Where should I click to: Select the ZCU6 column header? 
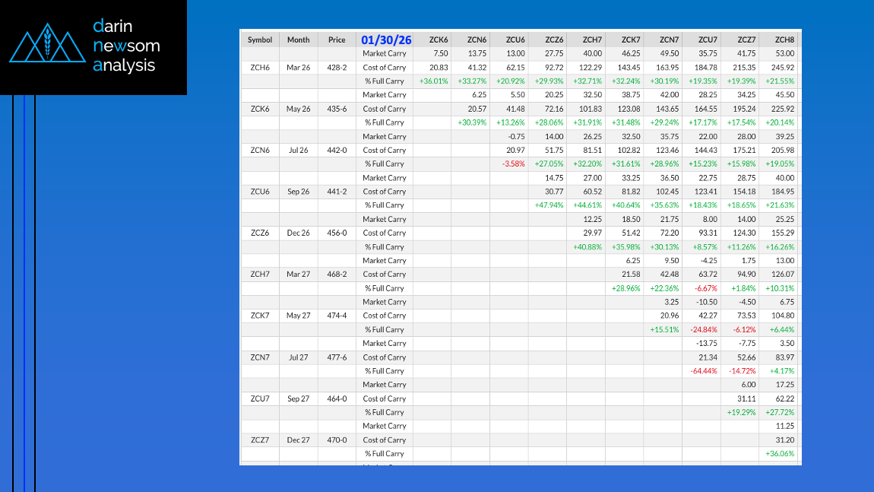pos(515,40)
